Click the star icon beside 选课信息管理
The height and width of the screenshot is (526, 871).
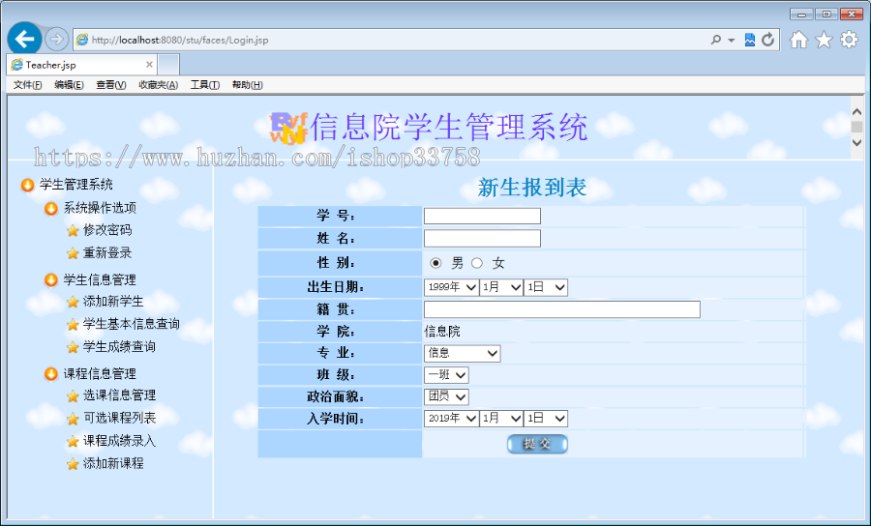[73, 396]
